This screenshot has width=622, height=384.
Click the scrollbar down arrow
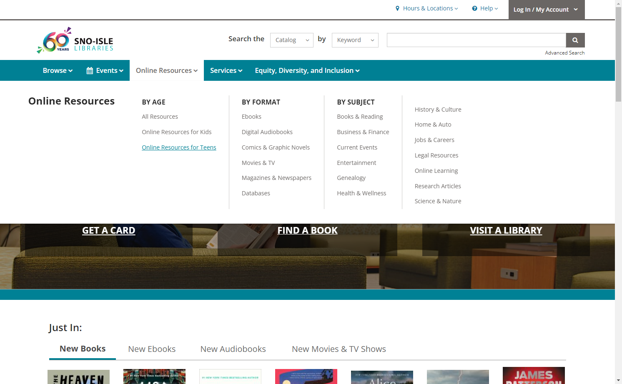click(x=619, y=381)
